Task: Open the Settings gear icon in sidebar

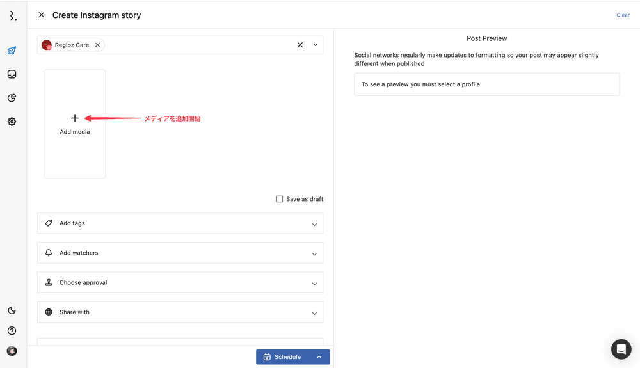Action: click(x=12, y=122)
